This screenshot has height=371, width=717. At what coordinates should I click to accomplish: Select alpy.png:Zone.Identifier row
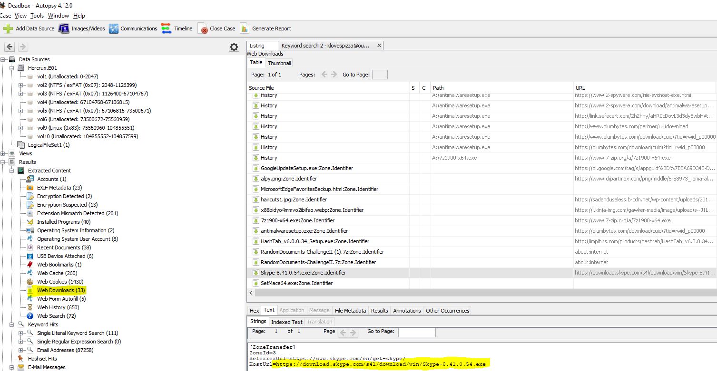pyautogui.click(x=481, y=179)
